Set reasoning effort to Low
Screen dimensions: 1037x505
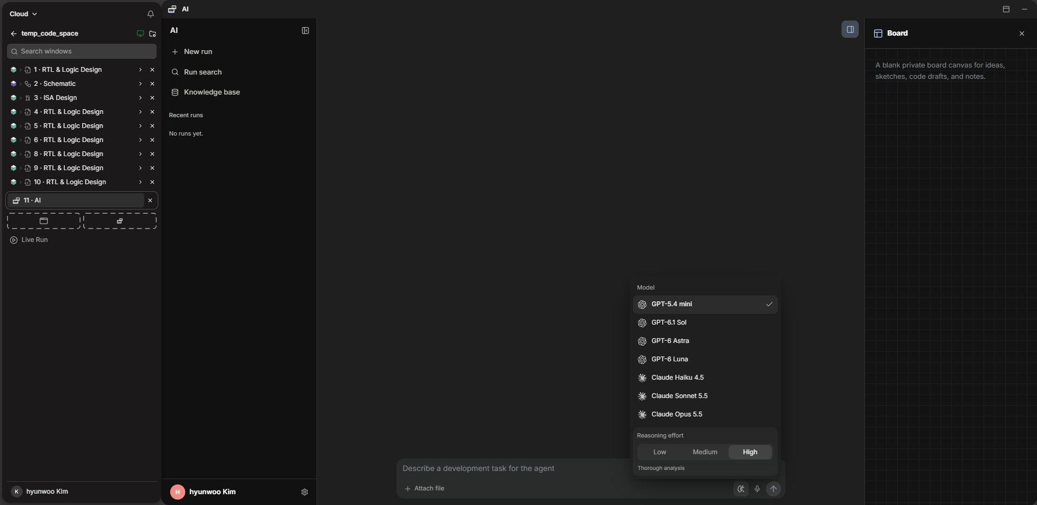coord(659,452)
